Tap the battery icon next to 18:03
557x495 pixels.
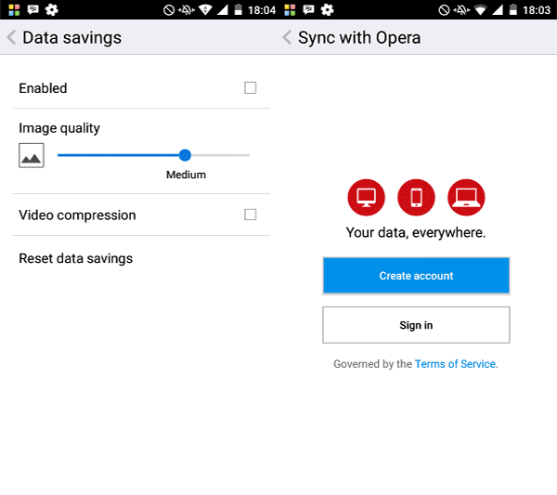click(x=513, y=9)
